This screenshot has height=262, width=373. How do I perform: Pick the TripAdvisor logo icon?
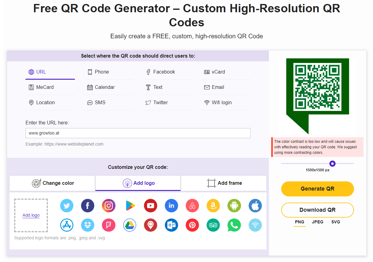tap(213, 225)
